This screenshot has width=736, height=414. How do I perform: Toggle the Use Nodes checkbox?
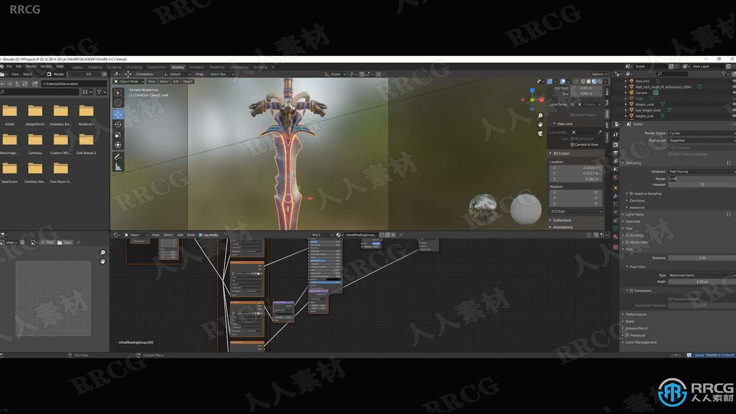pos(200,235)
